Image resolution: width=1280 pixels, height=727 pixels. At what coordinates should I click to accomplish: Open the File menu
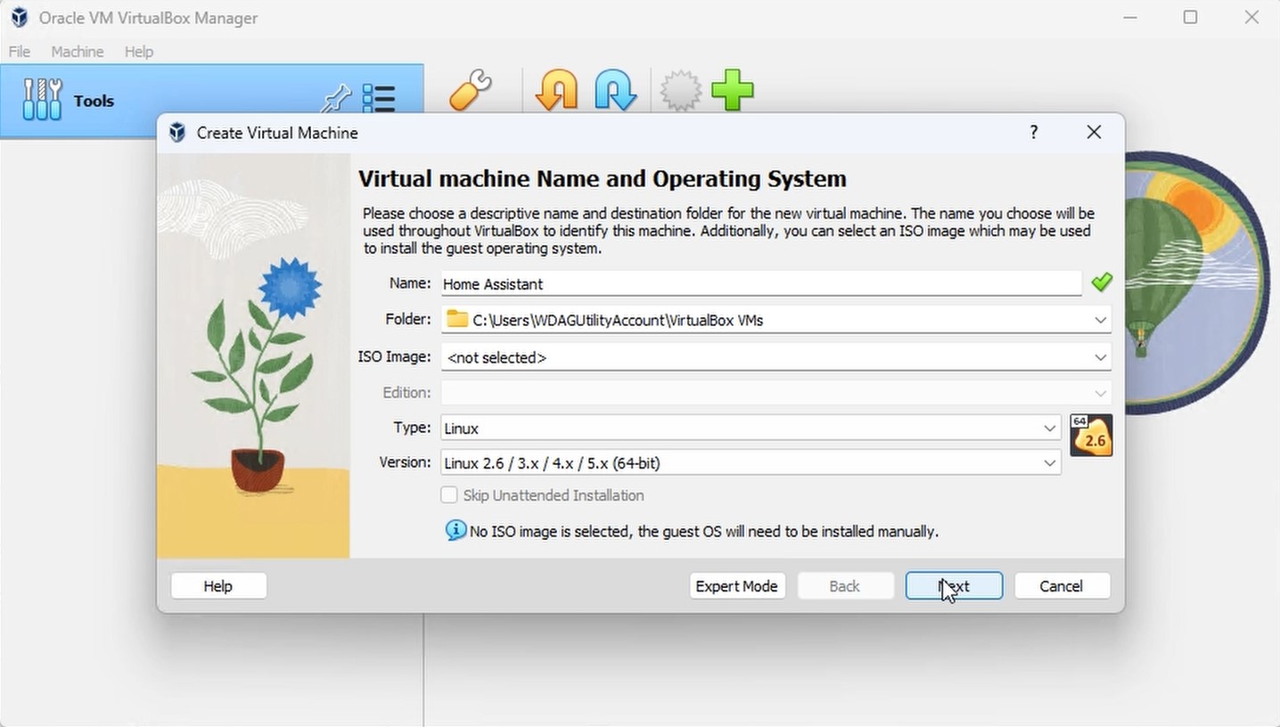point(18,51)
